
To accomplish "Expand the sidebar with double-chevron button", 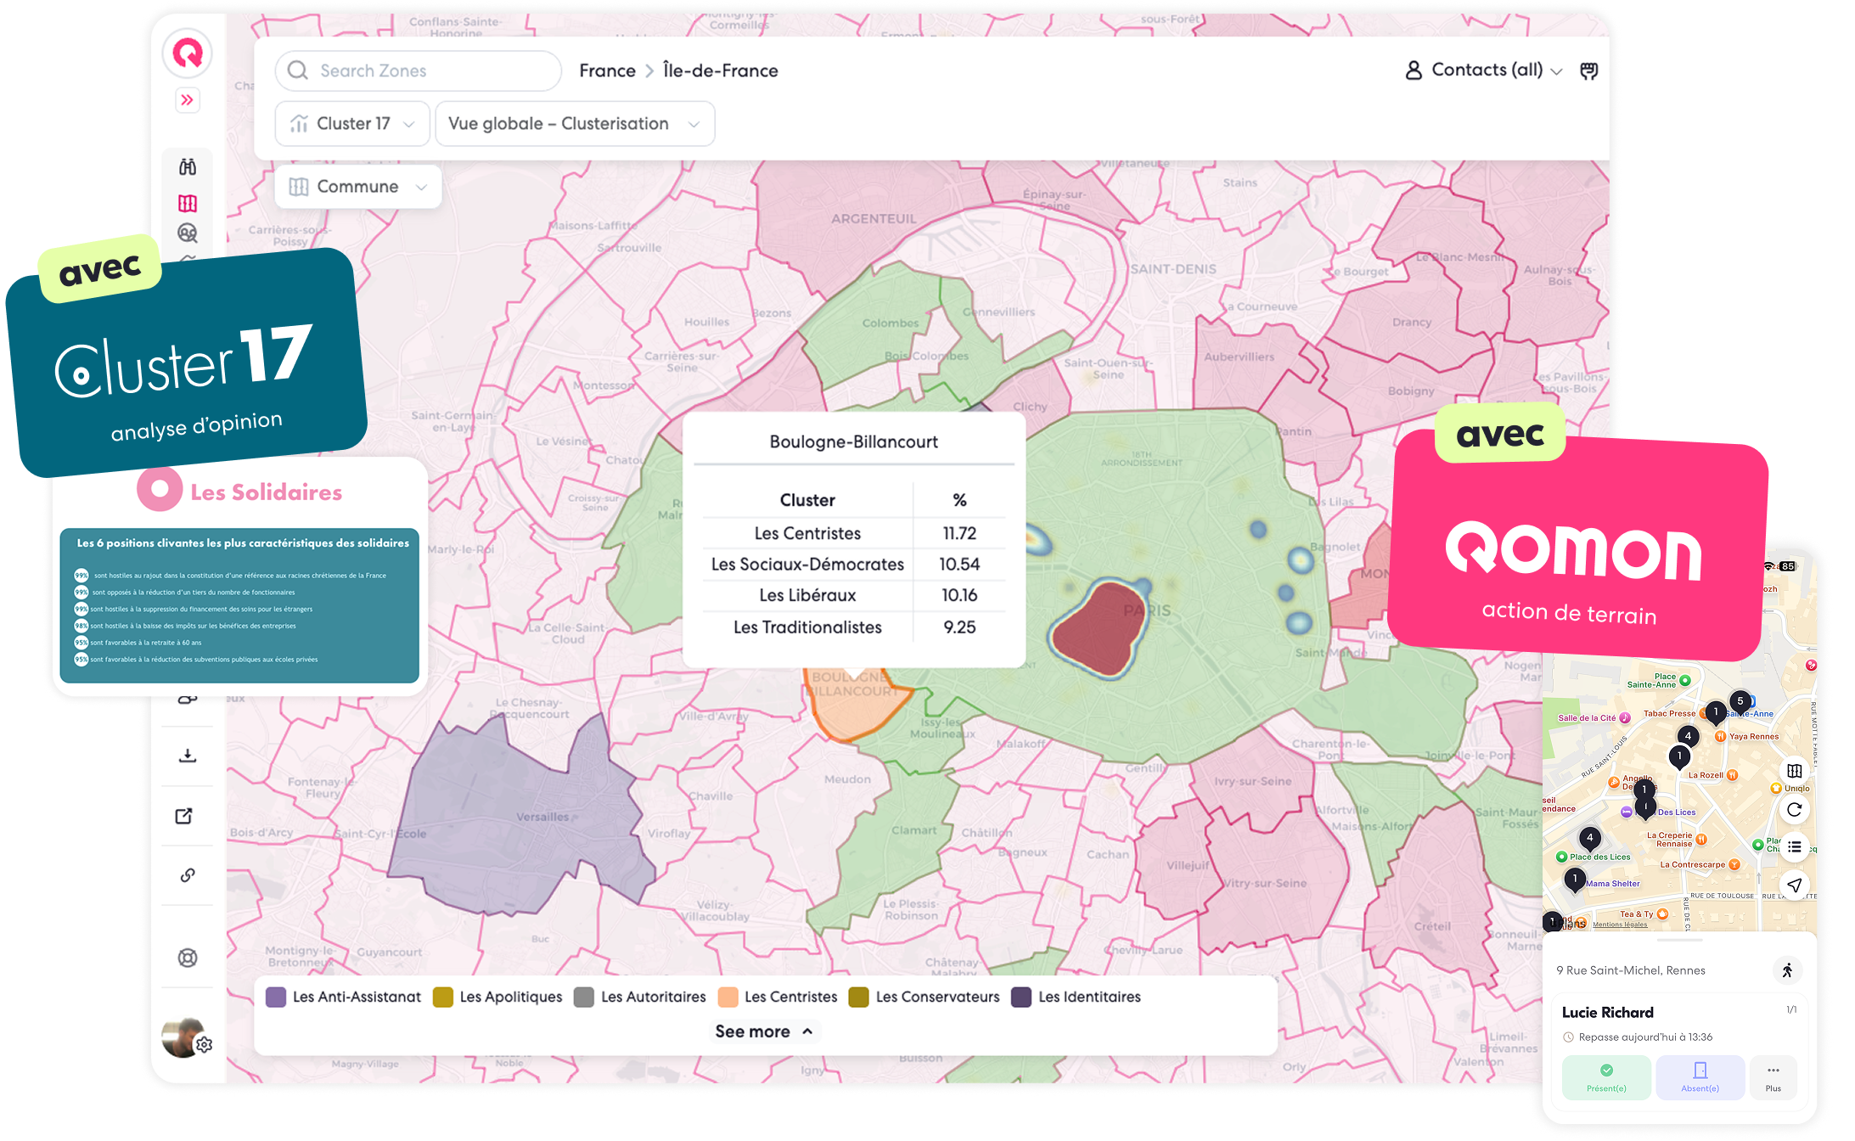I will point(187,100).
